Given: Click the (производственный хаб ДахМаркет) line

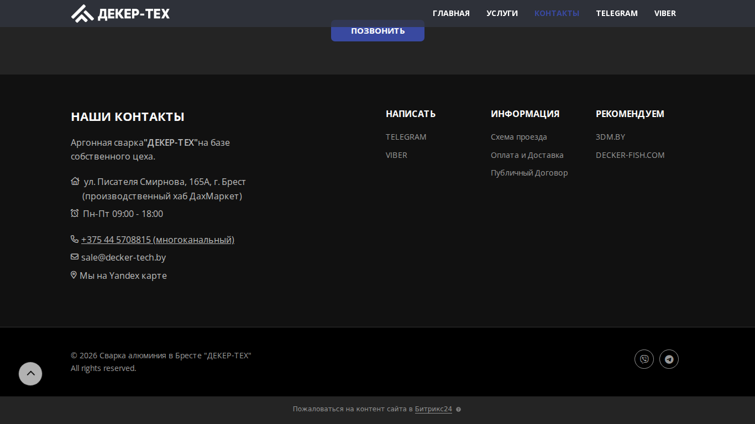Looking at the screenshot, I should [162, 196].
